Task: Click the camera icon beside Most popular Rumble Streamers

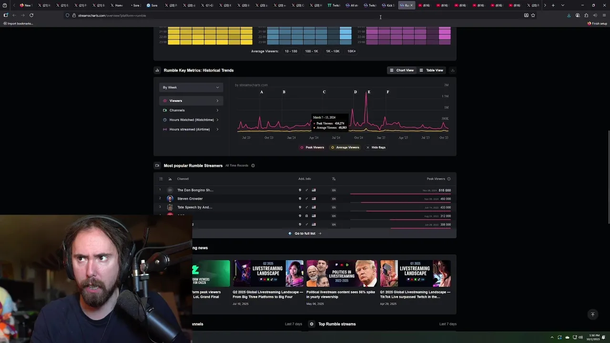Action: point(157,166)
